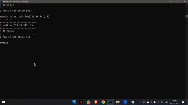Click the addtime column header in result table
The width and height of the screenshot is (188, 105).
point(18,25)
